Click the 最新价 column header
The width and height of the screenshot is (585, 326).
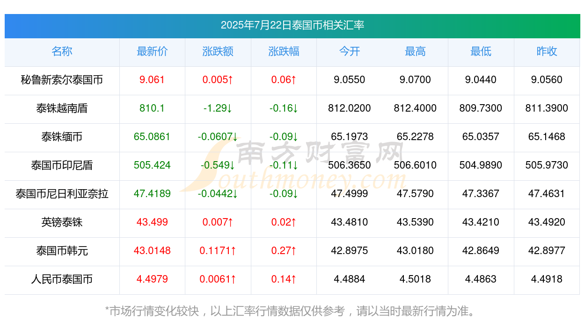[152, 51]
